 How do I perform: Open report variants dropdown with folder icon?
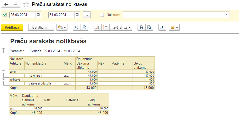tap(62, 27)
